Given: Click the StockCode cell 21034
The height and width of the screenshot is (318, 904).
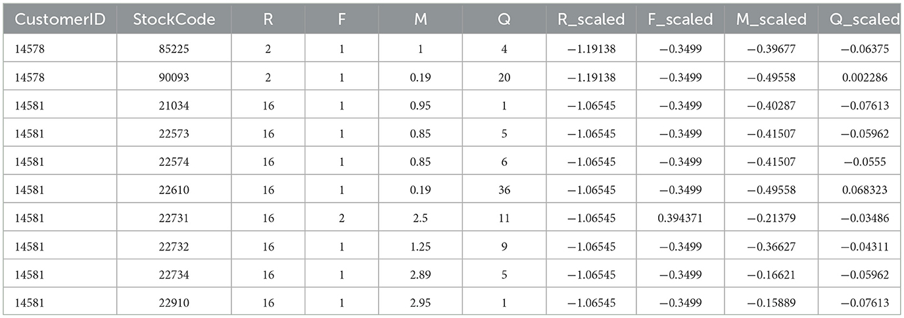Looking at the screenshot, I should tap(174, 105).
